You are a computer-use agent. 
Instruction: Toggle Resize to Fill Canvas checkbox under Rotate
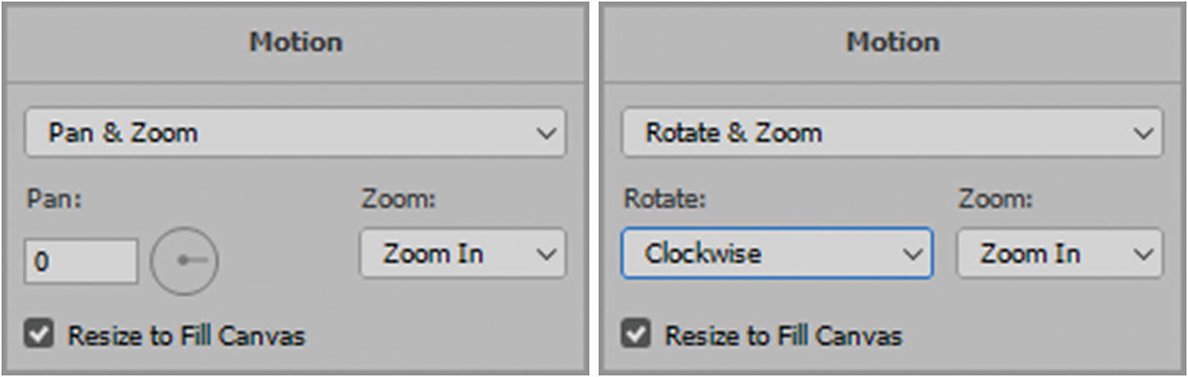pyautogui.click(x=636, y=335)
